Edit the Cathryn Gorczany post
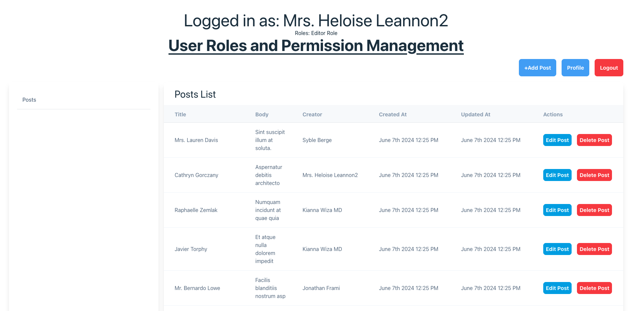Image resolution: width=633 pixels, height=311 pixels. (x=557, y=175)
